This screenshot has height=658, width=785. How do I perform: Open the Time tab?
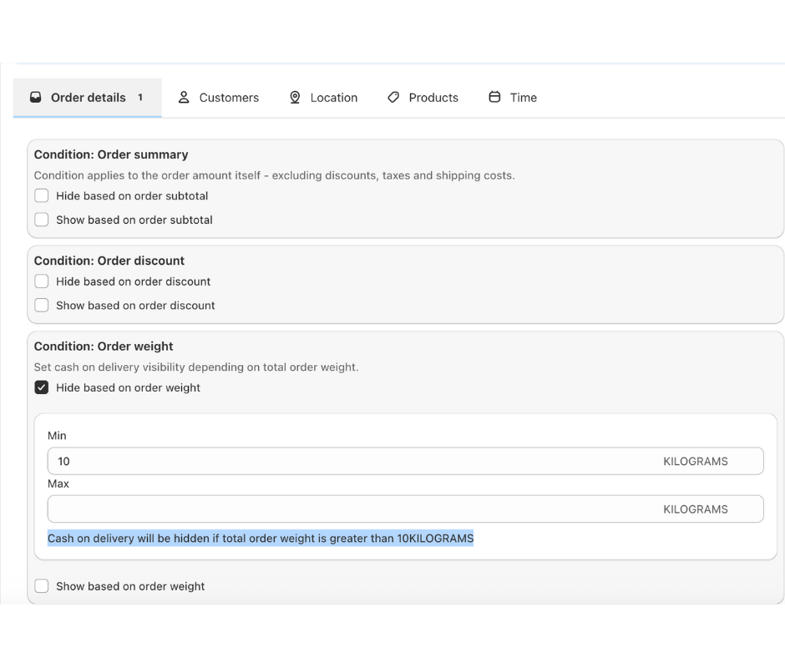coord(523,98)
